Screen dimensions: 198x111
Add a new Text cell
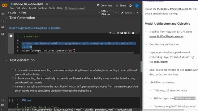[x=22, y=13]
